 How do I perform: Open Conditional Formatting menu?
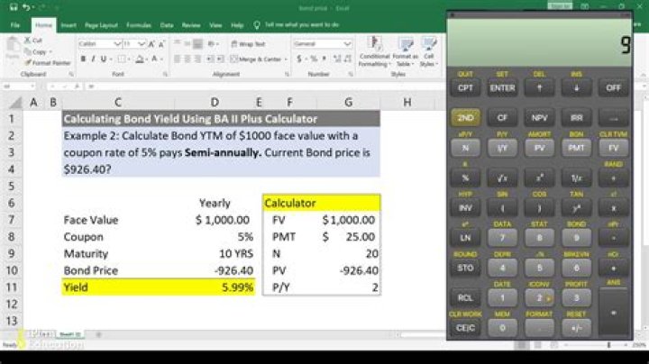(x=374, y=51)
